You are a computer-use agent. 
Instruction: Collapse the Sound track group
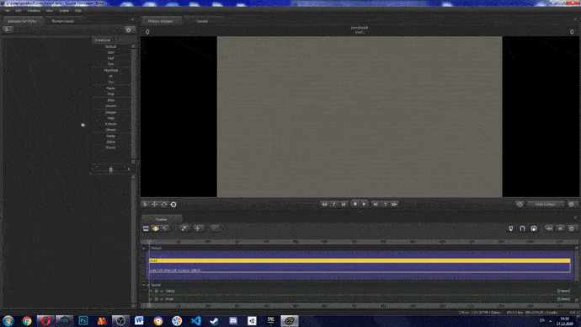coord(144,285)
